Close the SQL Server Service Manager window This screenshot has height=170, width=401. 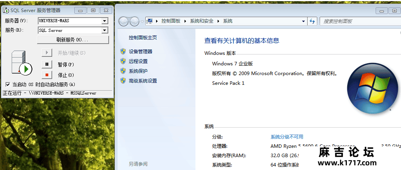point(106,11)
